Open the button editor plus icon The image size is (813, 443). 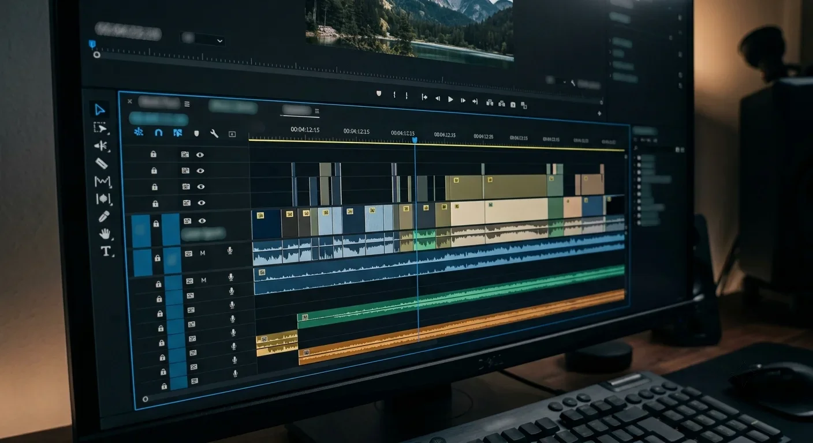tap(599, 114)
